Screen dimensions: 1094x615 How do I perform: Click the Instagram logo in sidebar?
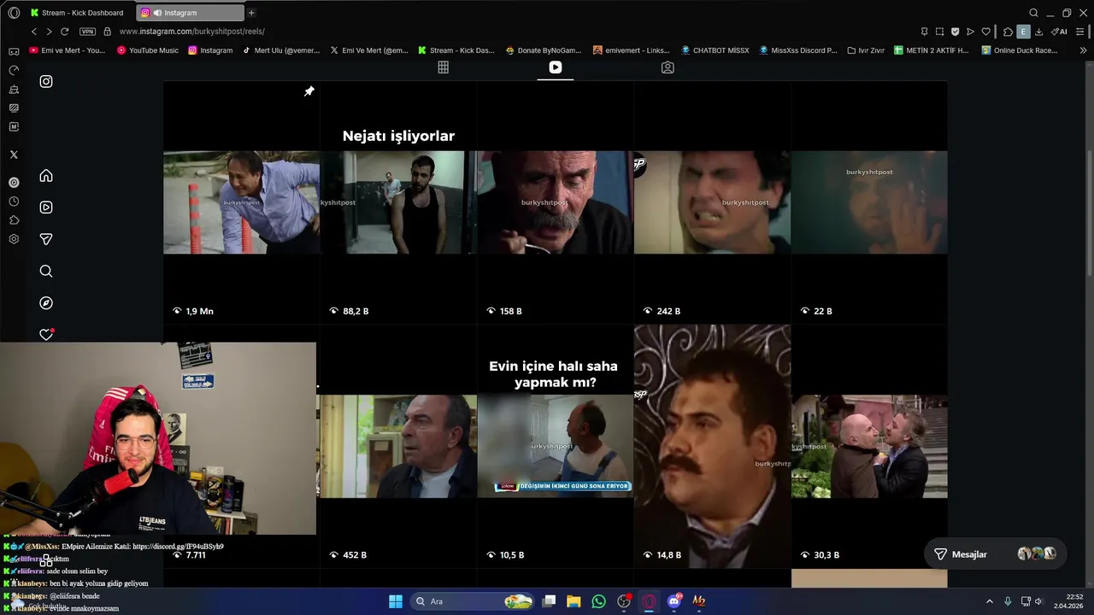(x=46, y=81)
